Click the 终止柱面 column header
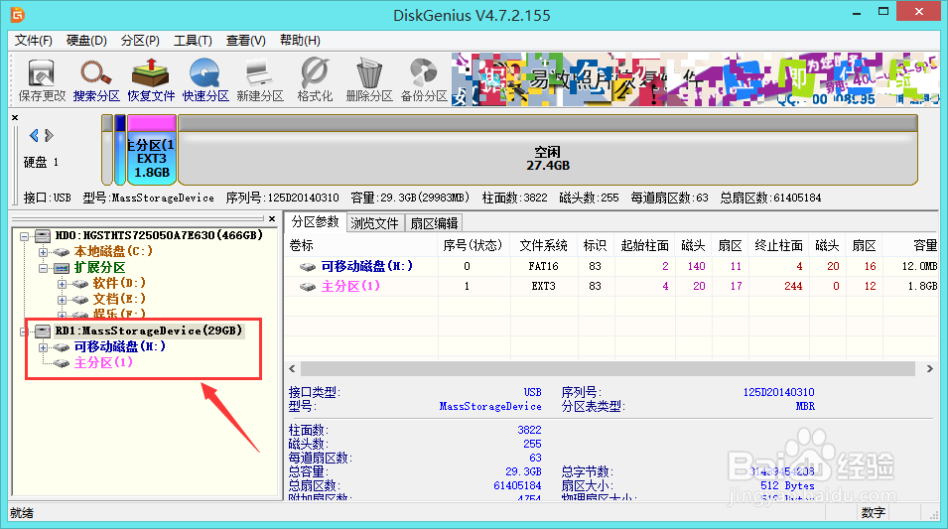948x529 pixels. pos(778,245)
